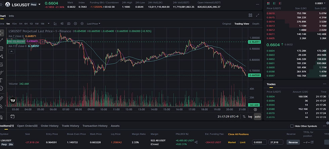This screenshot has width=329, height=149.
Task: Expand more timeframe intervals dropdown
Action: 49,24
